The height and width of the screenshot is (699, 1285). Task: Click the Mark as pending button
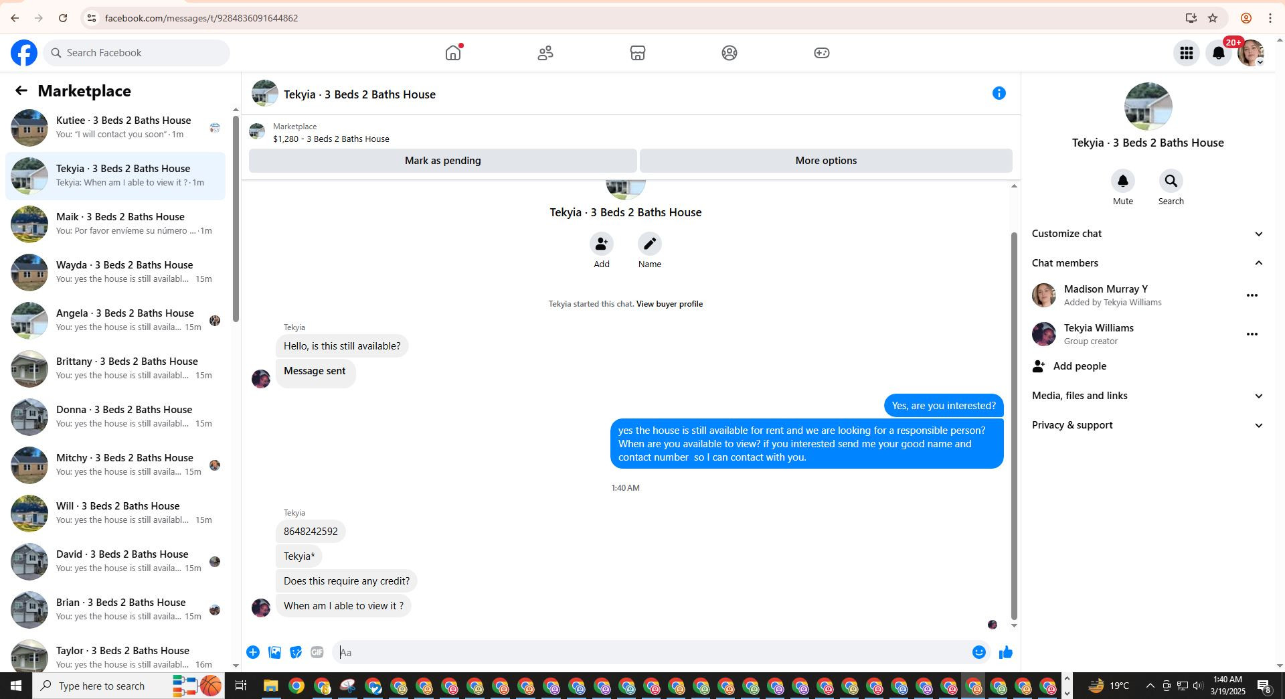click(443, 161)
